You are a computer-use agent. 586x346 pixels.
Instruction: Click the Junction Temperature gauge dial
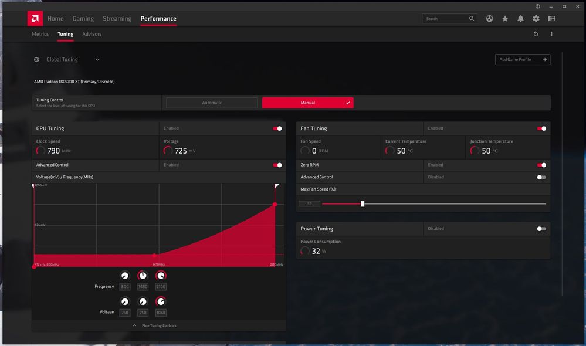tap(475, 151)
